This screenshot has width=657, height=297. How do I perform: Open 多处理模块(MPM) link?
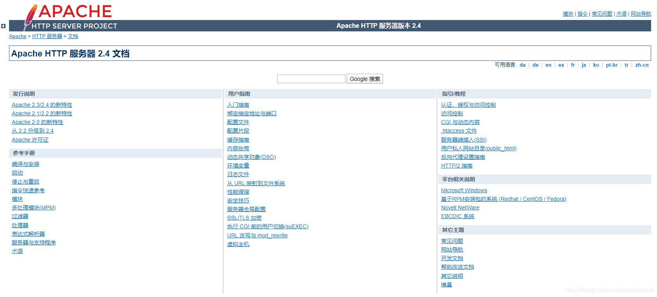[x=34, y=208]
